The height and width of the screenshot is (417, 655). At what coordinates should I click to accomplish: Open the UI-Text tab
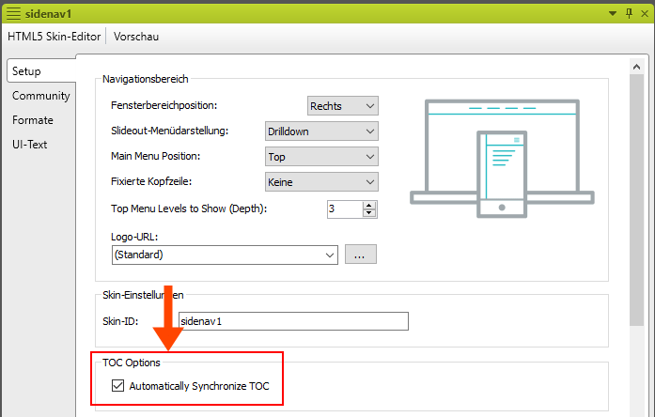[30, 145]
